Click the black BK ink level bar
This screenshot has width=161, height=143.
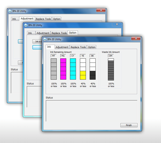[93, 69]
